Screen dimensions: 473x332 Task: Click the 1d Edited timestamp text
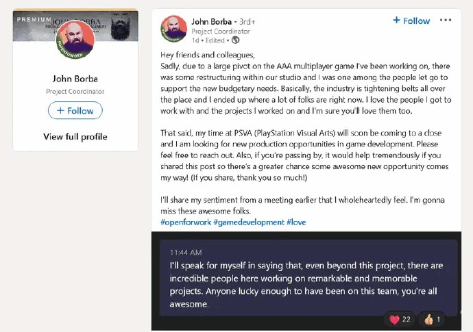pos(208,40)
